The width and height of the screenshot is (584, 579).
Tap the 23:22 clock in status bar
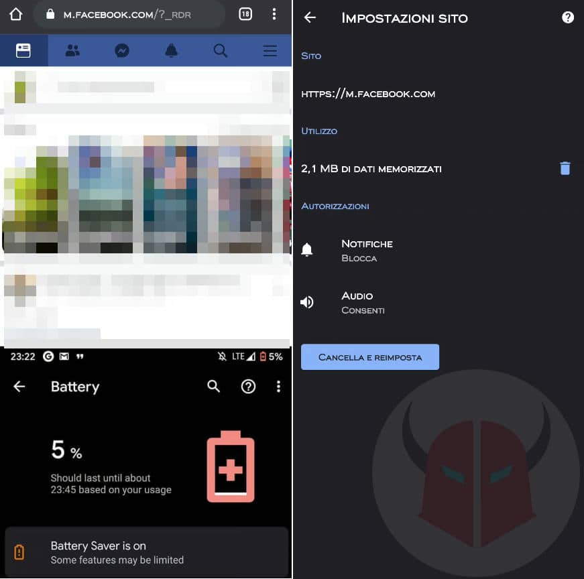coord(23,357)
